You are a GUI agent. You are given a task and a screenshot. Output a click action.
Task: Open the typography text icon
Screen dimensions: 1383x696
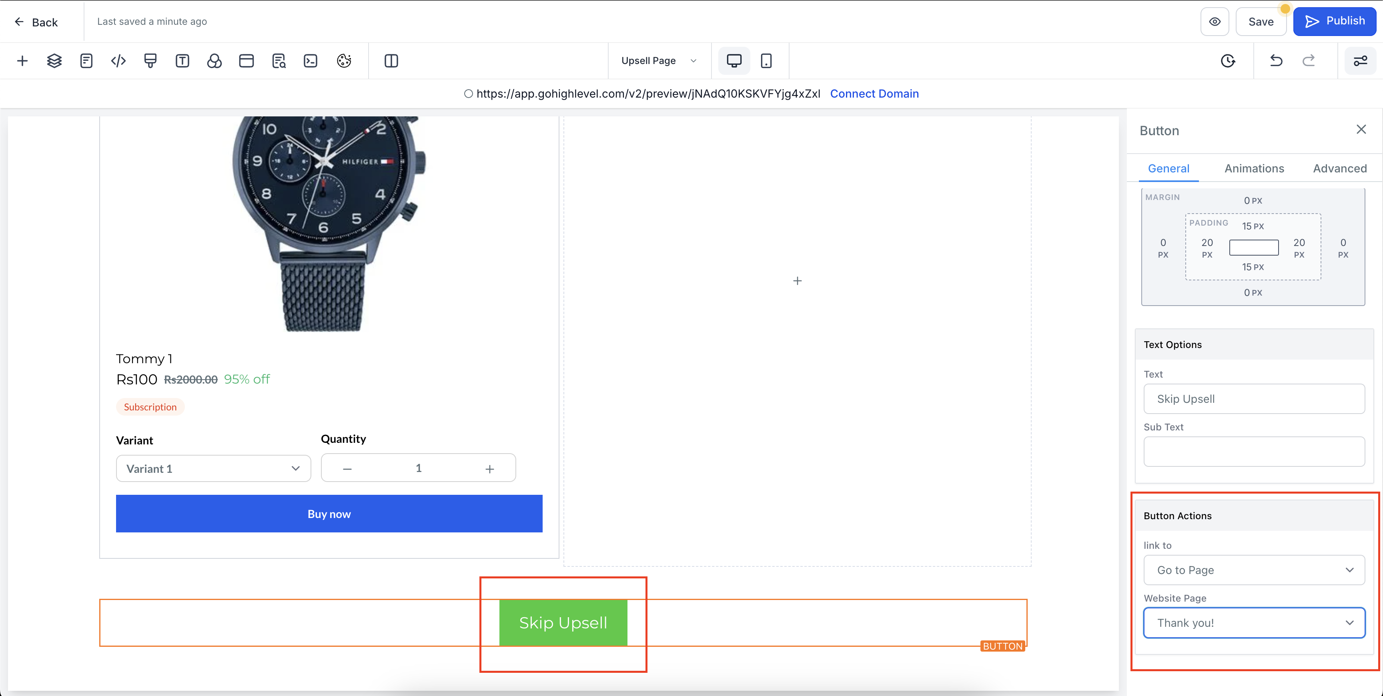tap(182, 61)
